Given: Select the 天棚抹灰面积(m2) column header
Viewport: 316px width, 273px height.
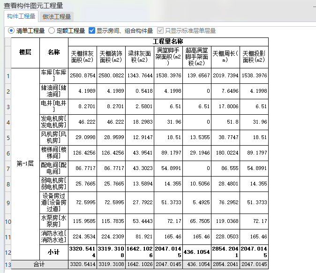Looking at the screenshot, I should (83, 57).
